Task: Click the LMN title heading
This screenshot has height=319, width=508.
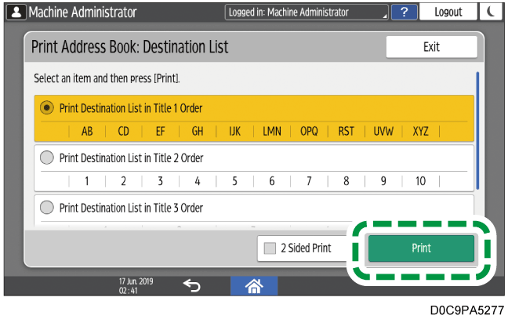Action: click(x=272, y=131)
